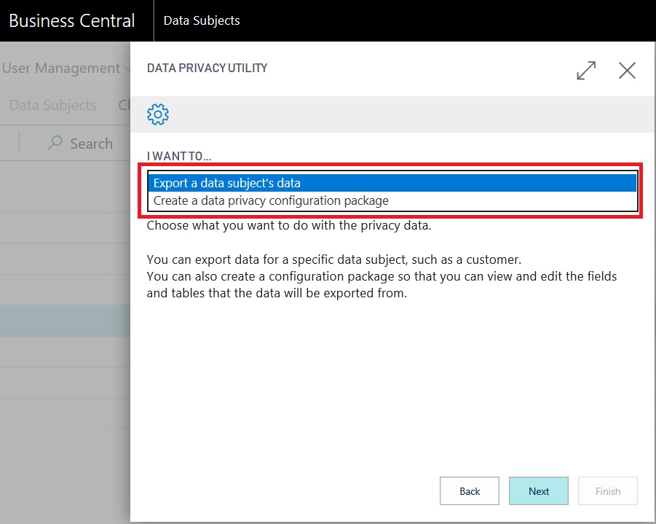
Task: Open the partially hidden tab beside Data Subjects
Action: coord(124,105)
